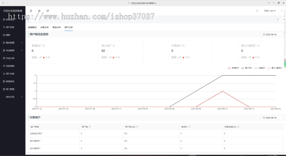
Task: Click the 新付费用户 table row label
Action: (x=35, y=141)
